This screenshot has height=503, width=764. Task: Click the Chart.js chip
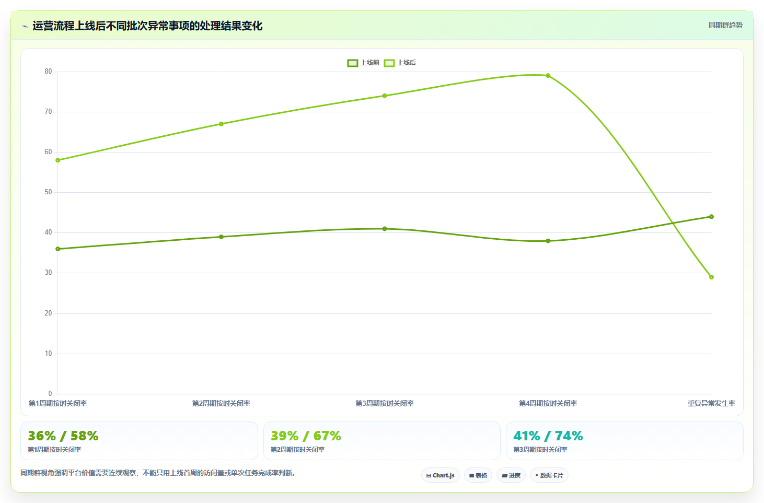coord(441,475)
